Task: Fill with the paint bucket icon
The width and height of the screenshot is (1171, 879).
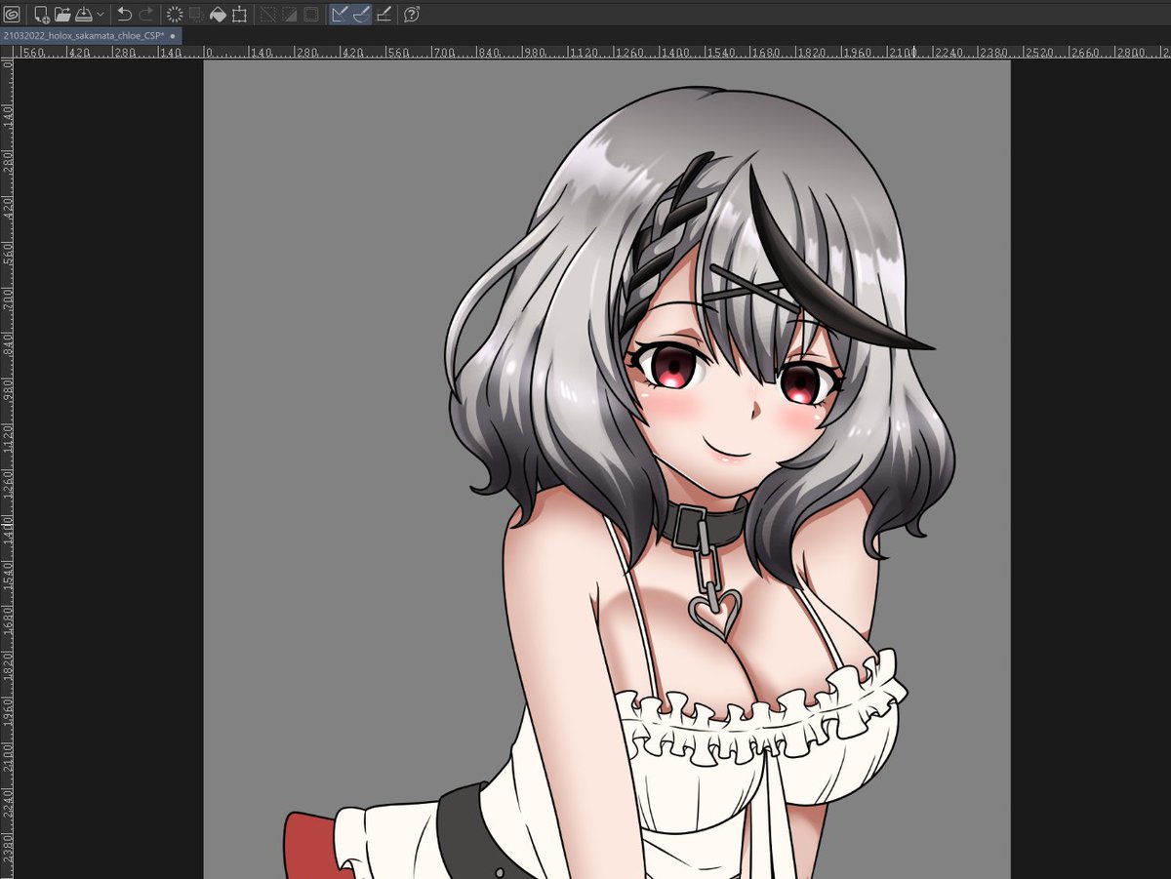Action: (x=218, y=14)
